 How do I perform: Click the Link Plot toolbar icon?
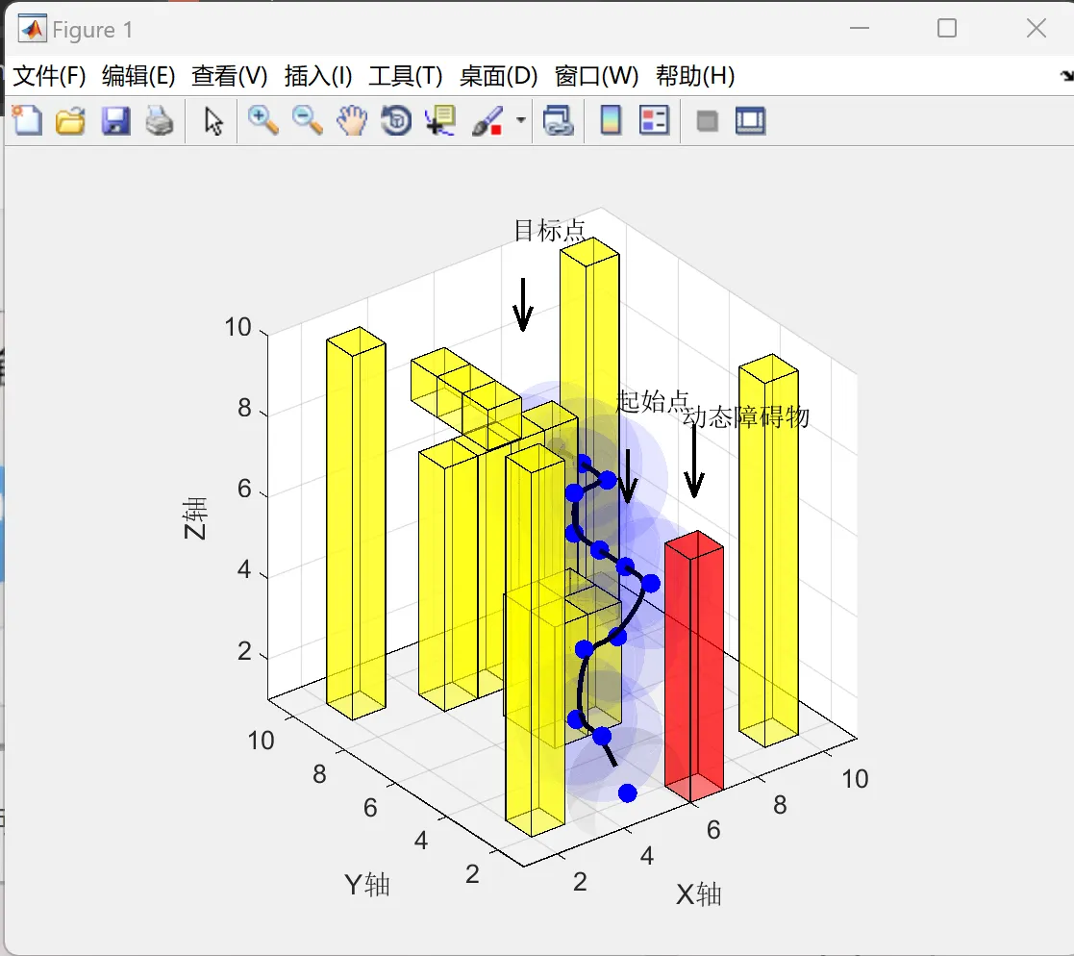pos(559,120)
